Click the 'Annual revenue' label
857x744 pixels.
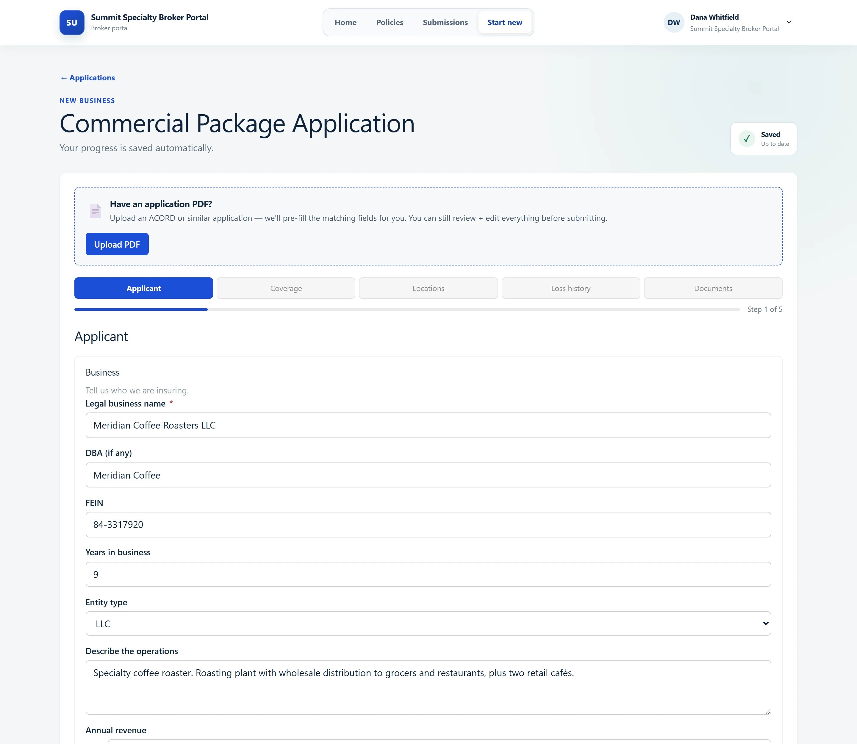(116, 730)
